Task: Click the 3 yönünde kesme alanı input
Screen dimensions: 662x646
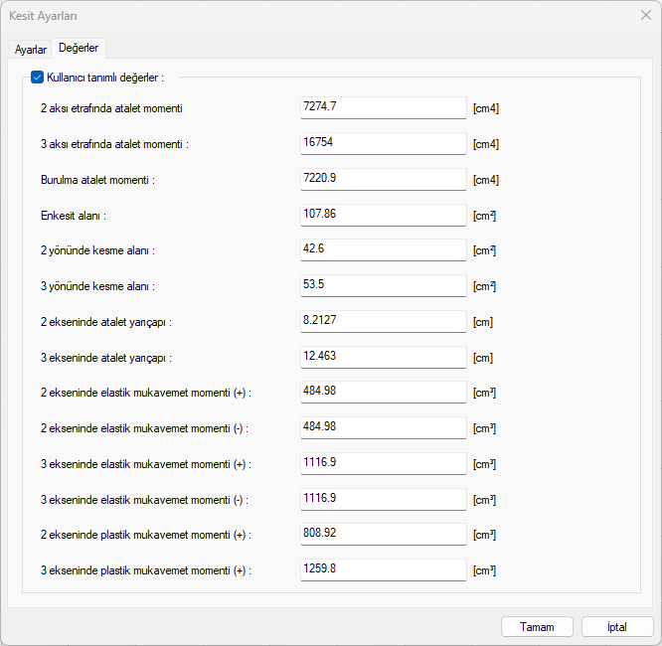Action: (x=383, y=285)
